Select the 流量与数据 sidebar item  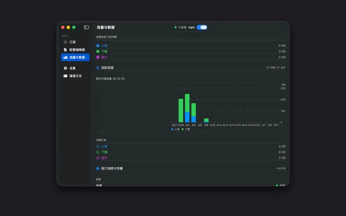coord(75,57)
